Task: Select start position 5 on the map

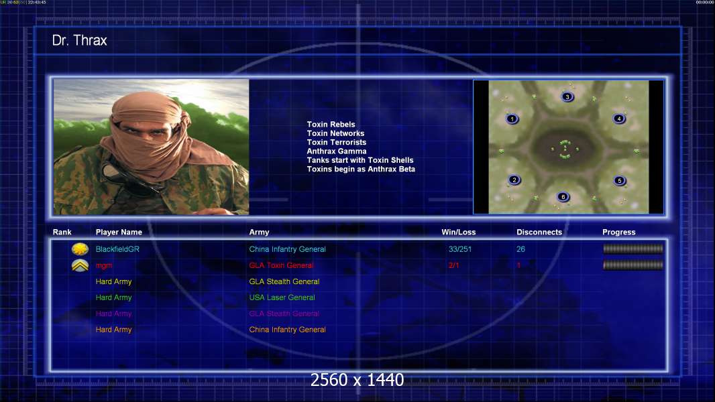Action: click(619, 181)
